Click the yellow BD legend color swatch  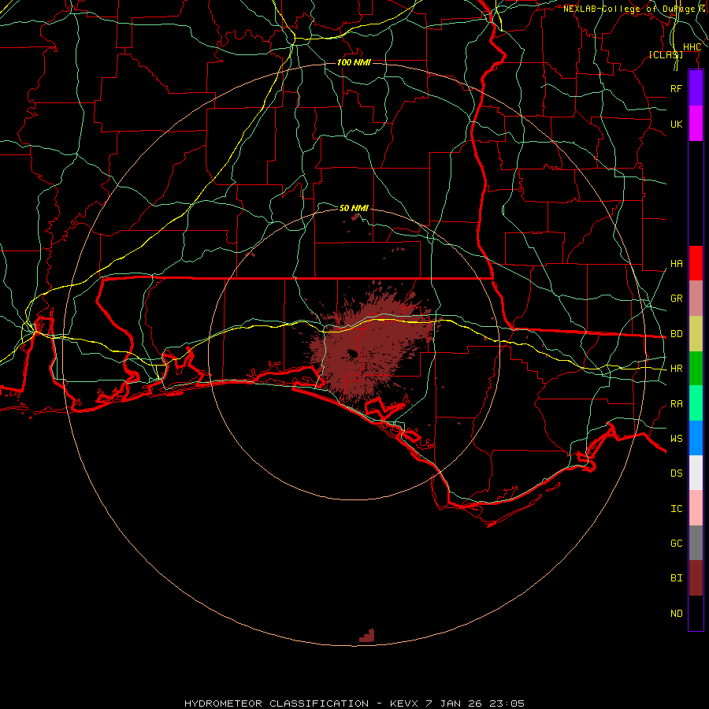(696, 334)
